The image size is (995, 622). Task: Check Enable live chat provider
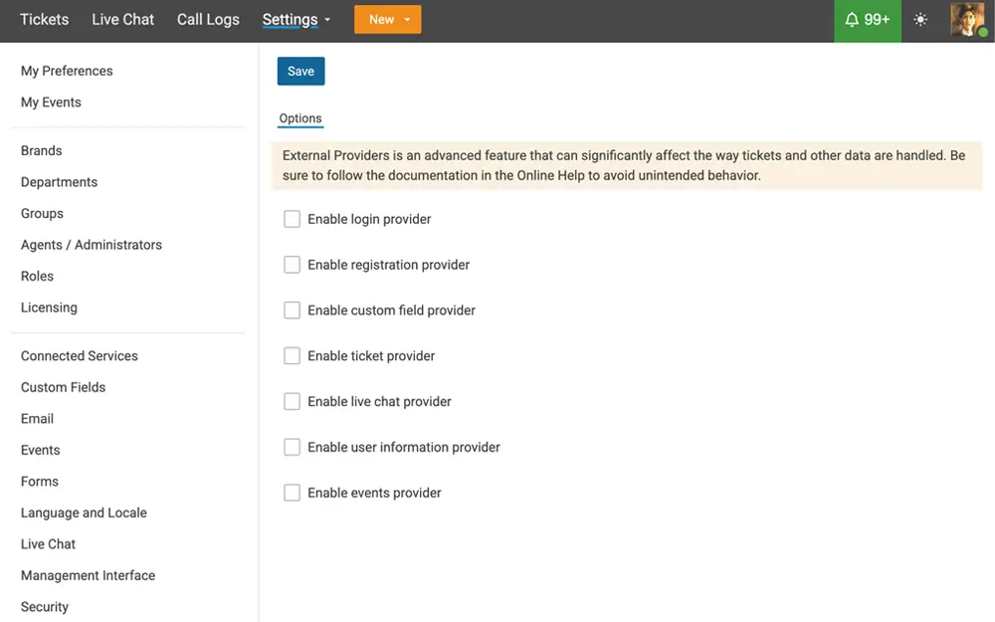tap(292, 402)
